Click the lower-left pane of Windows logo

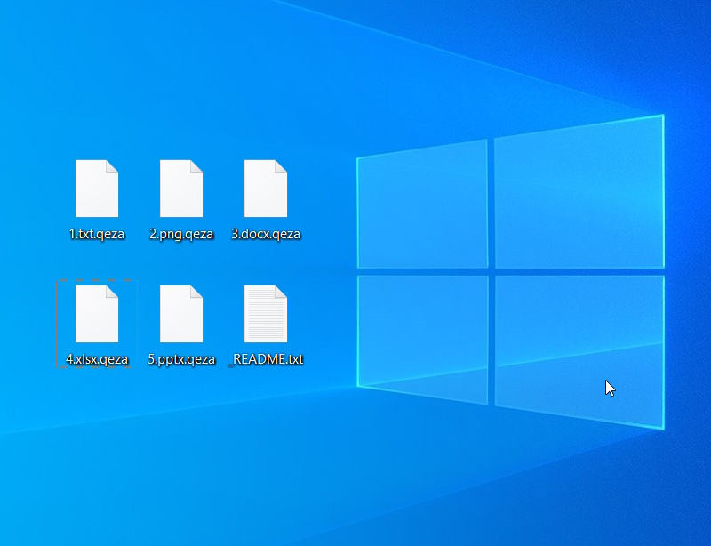421,333
